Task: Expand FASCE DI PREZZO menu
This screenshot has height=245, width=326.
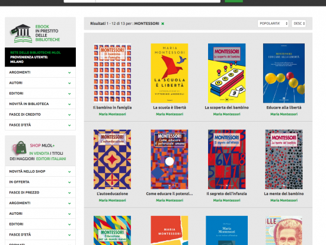Action: tap(40, 193)
